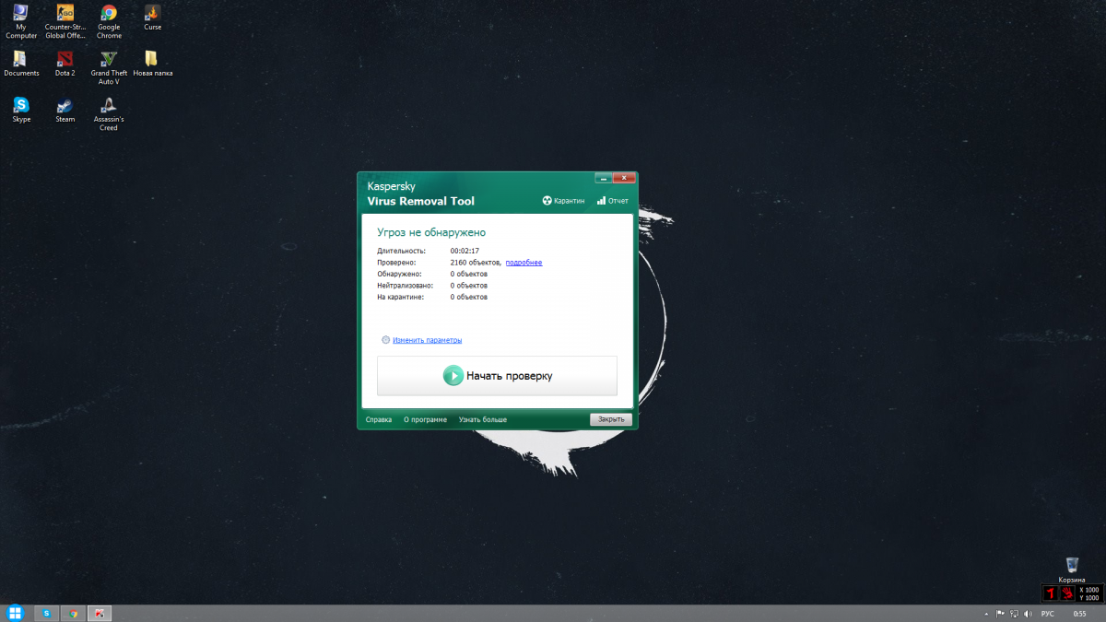
Task: Click Kaspersky tool taskbar button
Action: click(100, 613)
